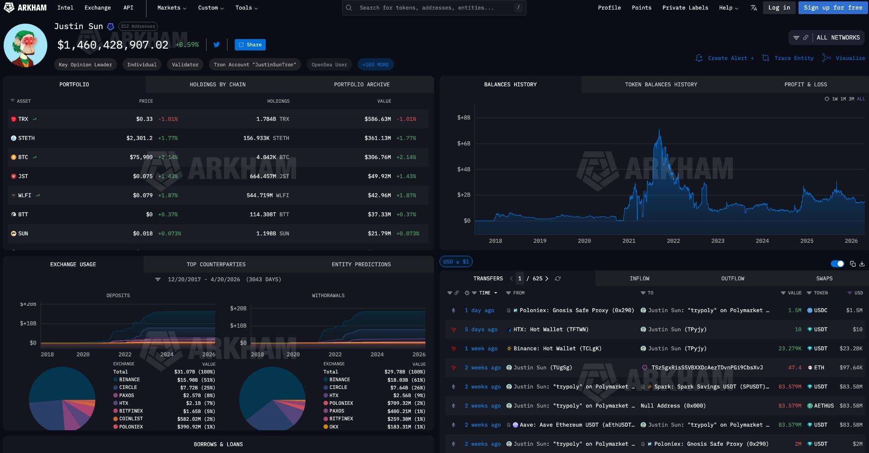
Task: Click the search tokens and addresses field
Action: 434,8
